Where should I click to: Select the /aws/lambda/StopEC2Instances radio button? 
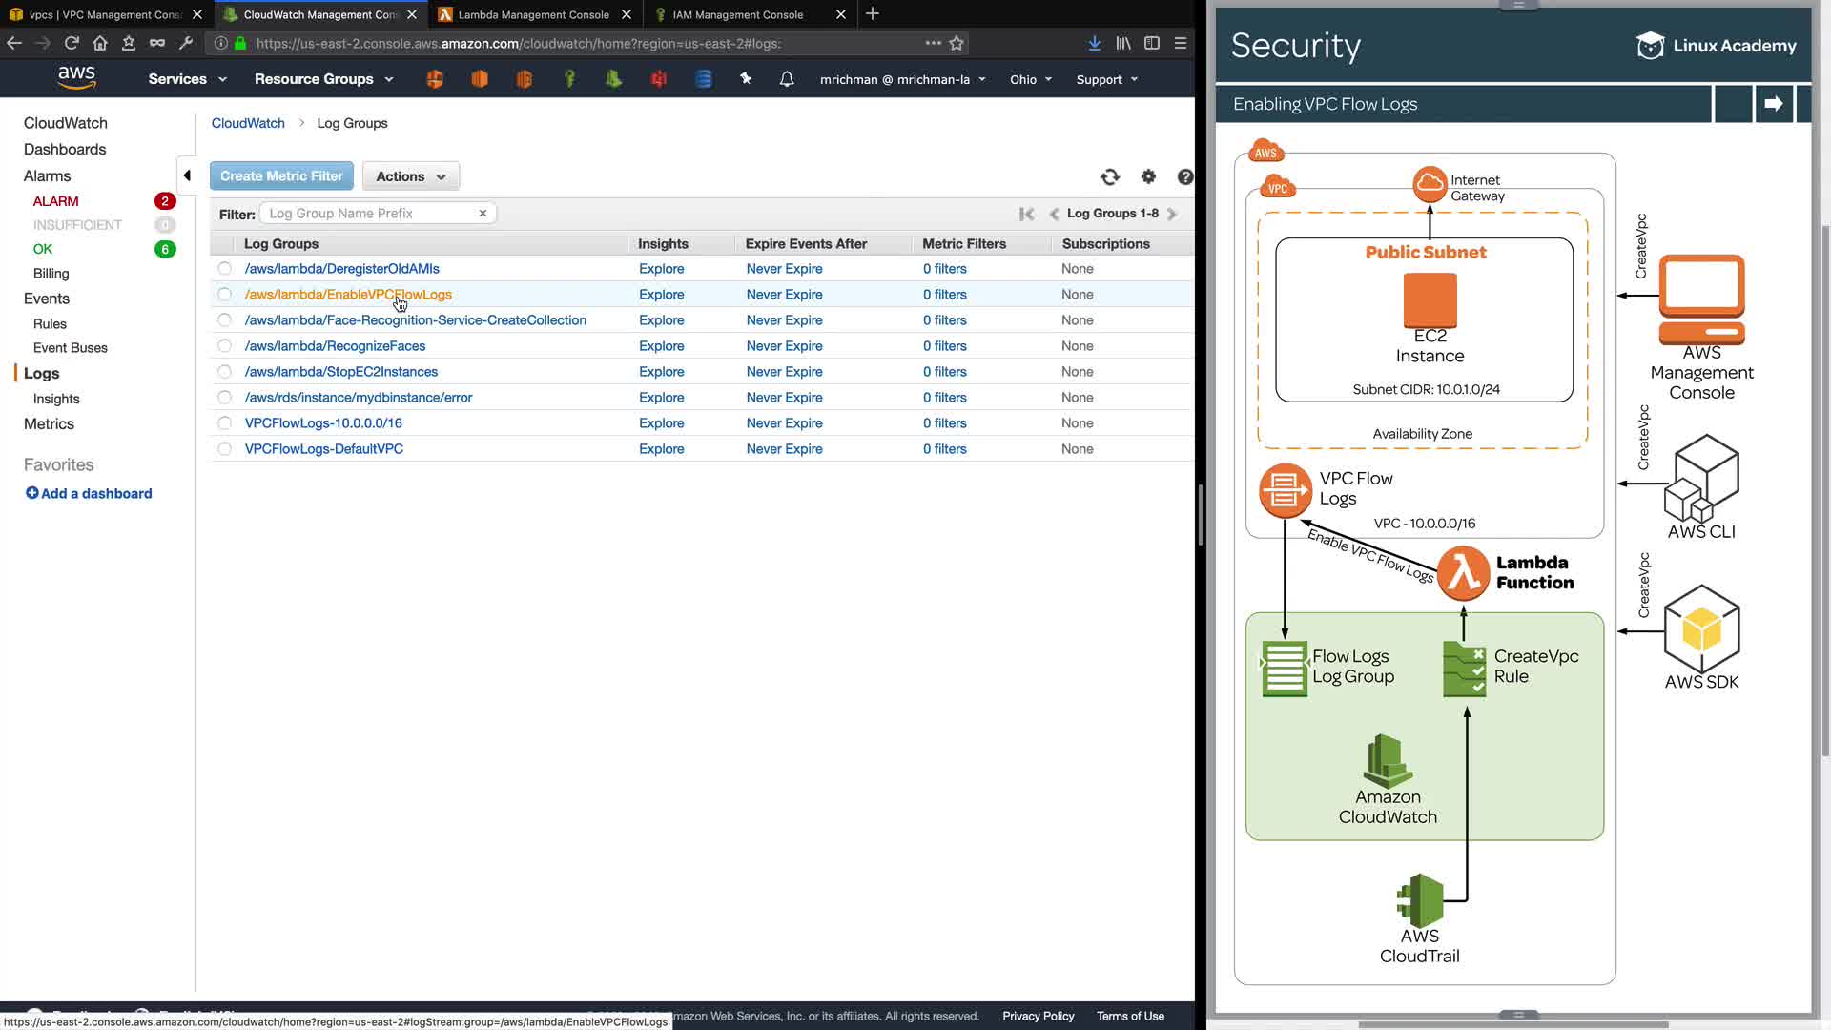click(x=225, y=372)
